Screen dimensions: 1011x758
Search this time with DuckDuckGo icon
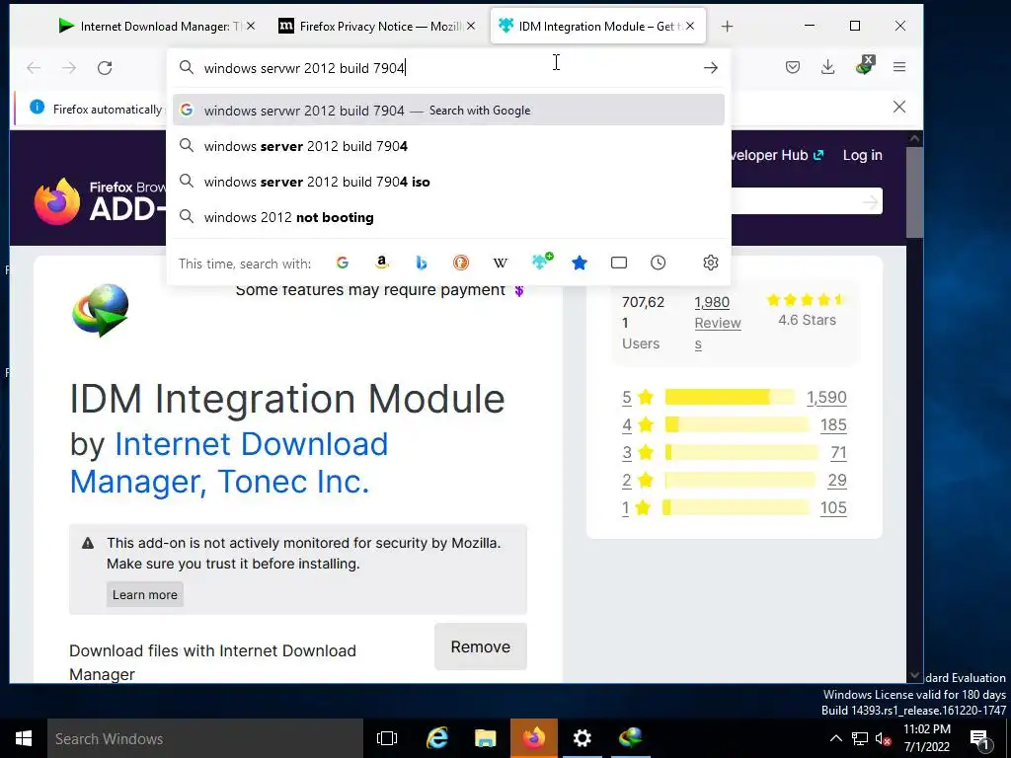click(460, 263)
